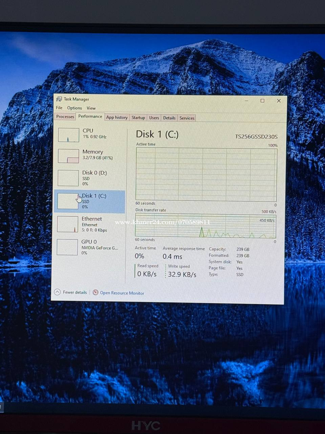Click the Open Resource Monitor link
The width and height of the screenshot is (325, 434).
tap(122, 293)
